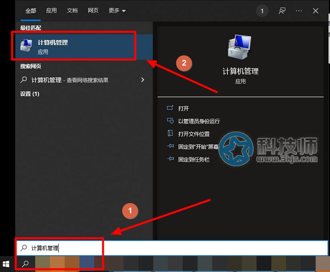Click the open-window icon beside 打开

[170, 108]
